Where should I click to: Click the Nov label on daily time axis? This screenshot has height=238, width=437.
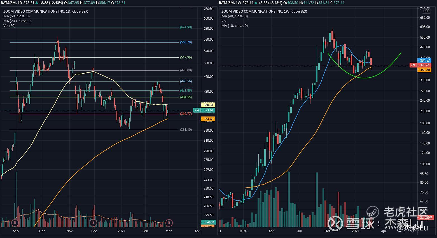click(x=69, y=231)
